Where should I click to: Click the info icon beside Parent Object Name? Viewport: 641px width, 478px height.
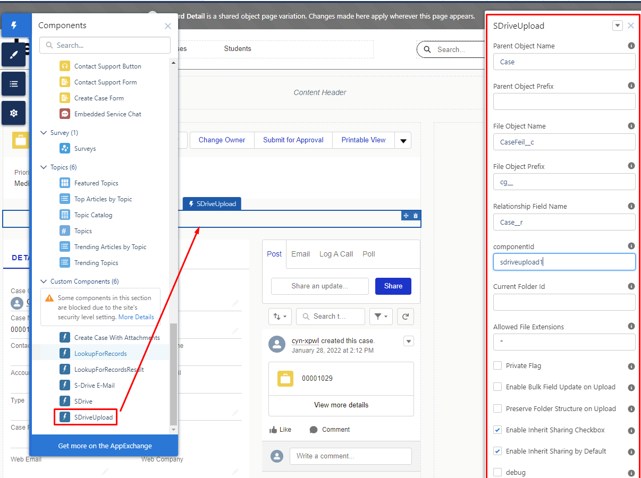click(x=631, y=46)
